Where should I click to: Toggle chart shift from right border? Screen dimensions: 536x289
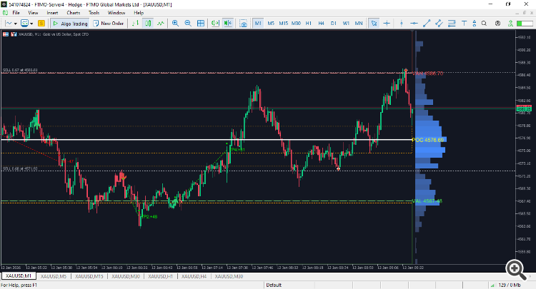pos(228,24)
